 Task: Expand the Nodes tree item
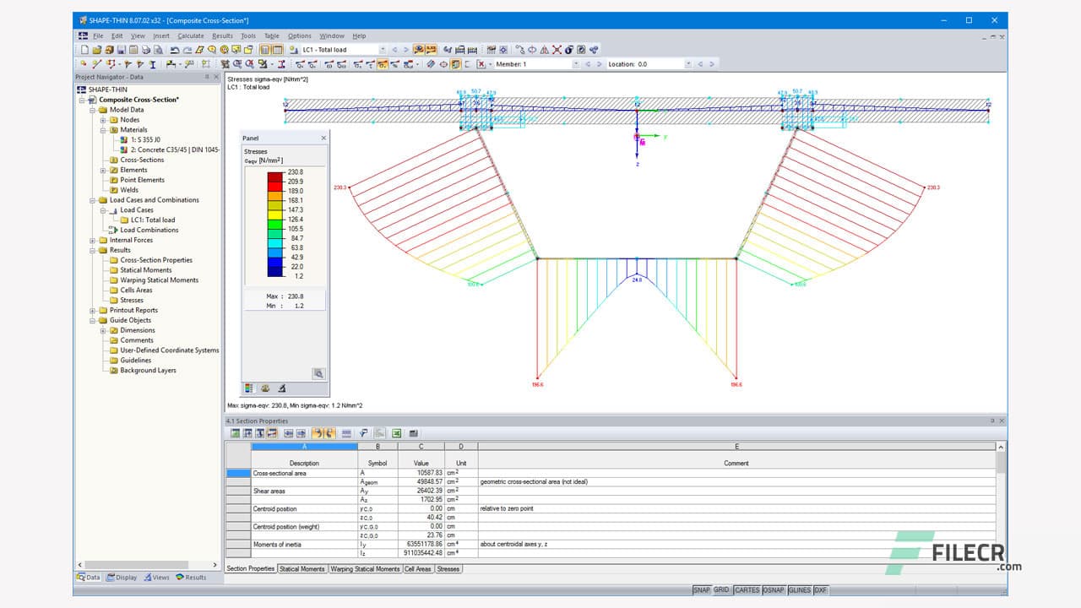coord(105,121)
